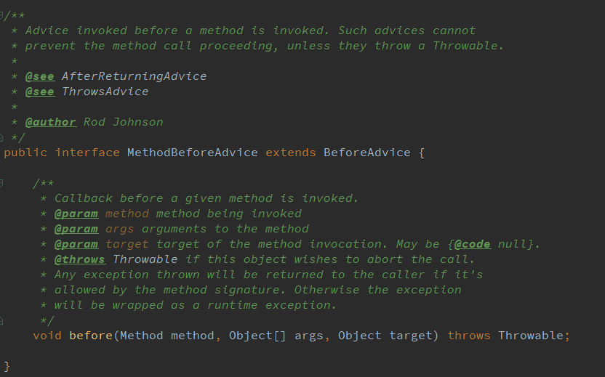Click the @author tag
The width and height of the screenshot is (605, 377).
pyautogui.click(x=50, y=122)
